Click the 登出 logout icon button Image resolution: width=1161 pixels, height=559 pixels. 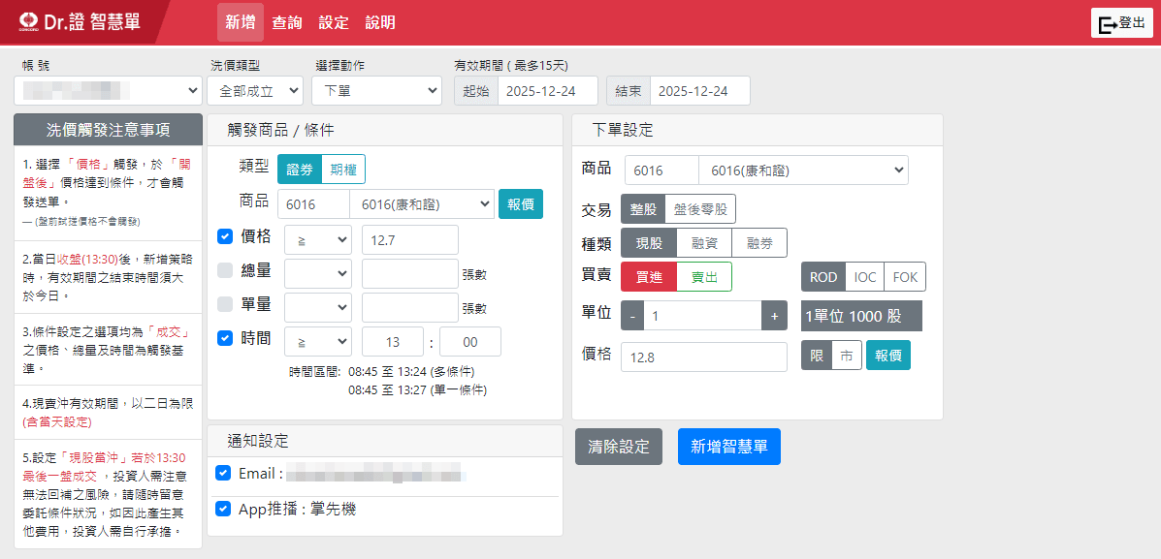(1122, 23)
